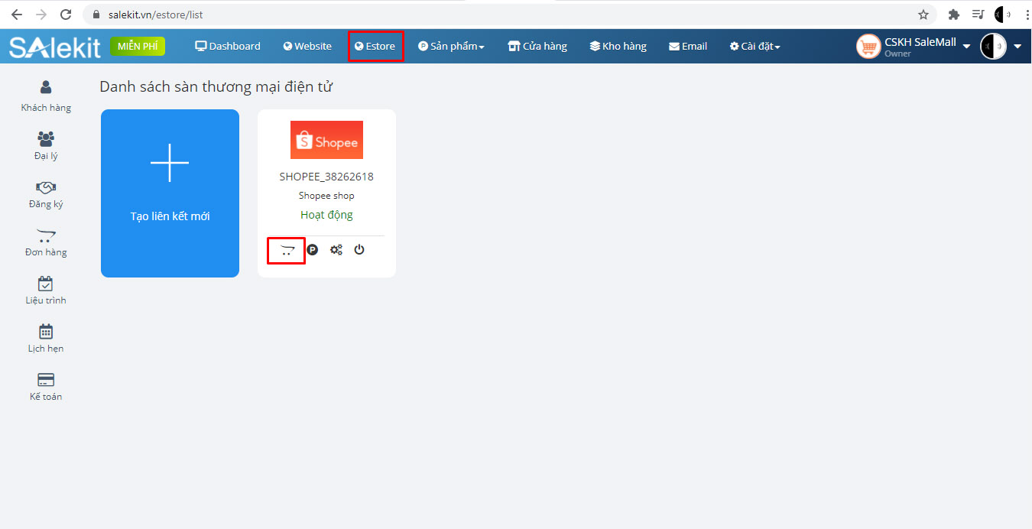Switch to the Estore menu item

click(375, 47)
